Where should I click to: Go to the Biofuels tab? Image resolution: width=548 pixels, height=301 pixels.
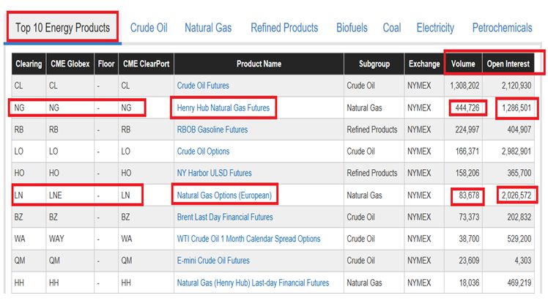point(352,28)
